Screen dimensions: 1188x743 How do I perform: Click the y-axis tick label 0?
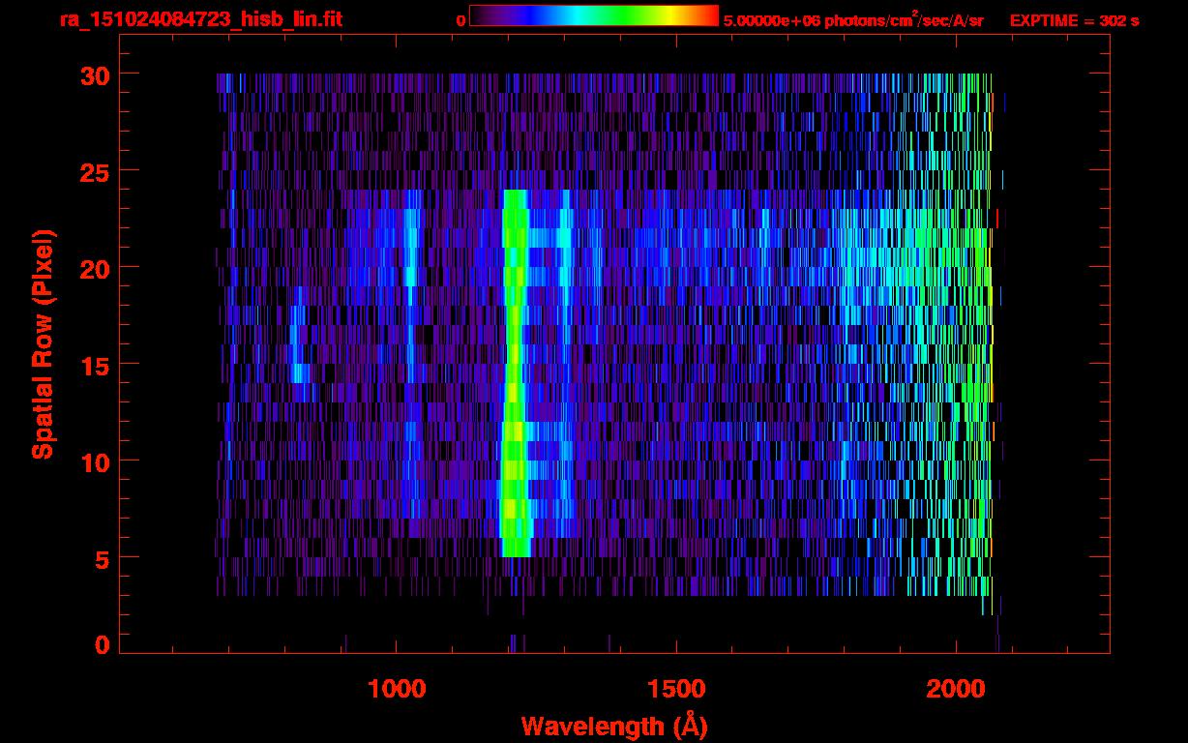101,645
